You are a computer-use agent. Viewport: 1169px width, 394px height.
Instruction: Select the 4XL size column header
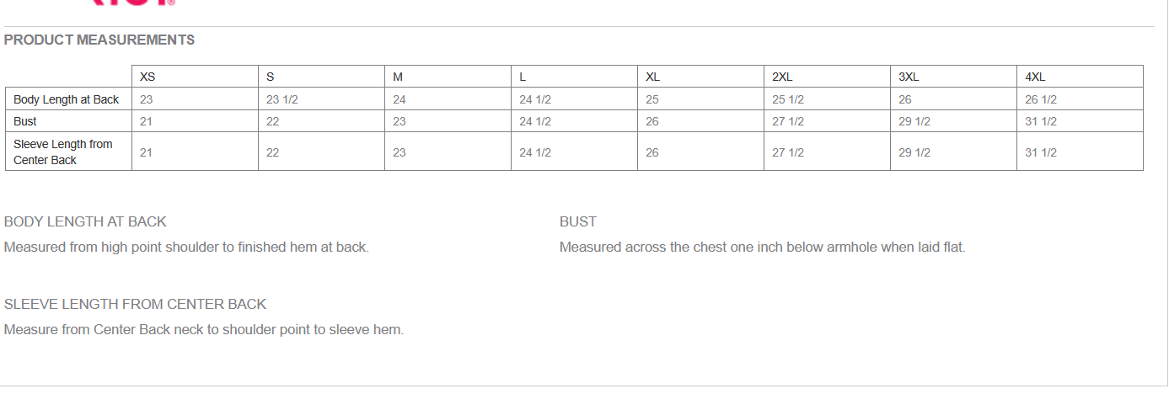point(1035,77)
